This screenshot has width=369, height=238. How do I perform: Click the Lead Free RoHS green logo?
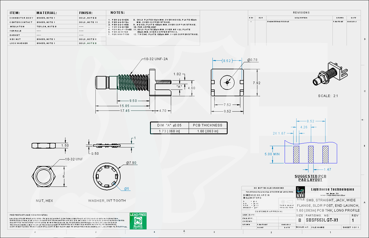tap(138, 221)
